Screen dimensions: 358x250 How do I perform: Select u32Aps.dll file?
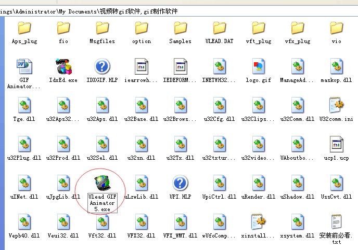[103, 105]
